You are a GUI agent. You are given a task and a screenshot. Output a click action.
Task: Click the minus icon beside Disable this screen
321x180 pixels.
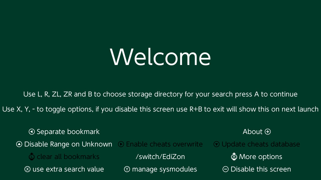pyautogui.click(x=225, y=169)
